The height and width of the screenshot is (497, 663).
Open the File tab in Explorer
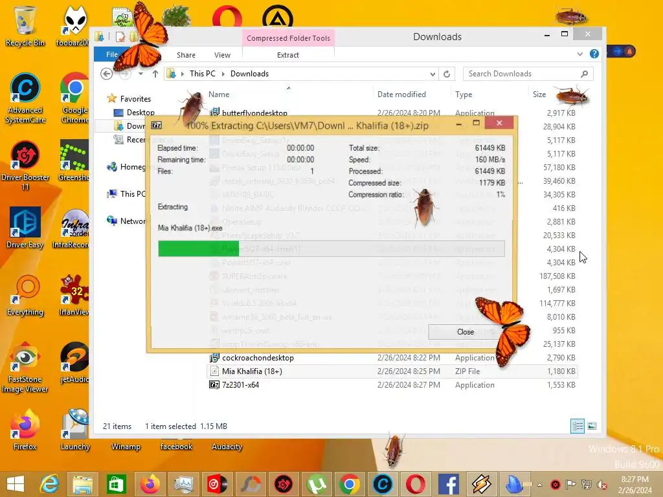(111, 54)
